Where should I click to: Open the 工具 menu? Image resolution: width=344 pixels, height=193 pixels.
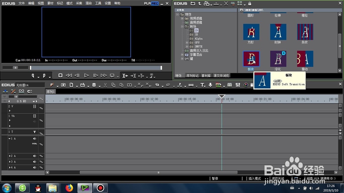[x=98, y=3]
